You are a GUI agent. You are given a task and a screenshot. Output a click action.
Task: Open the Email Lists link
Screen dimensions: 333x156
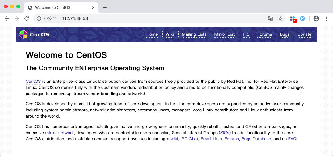211,139
